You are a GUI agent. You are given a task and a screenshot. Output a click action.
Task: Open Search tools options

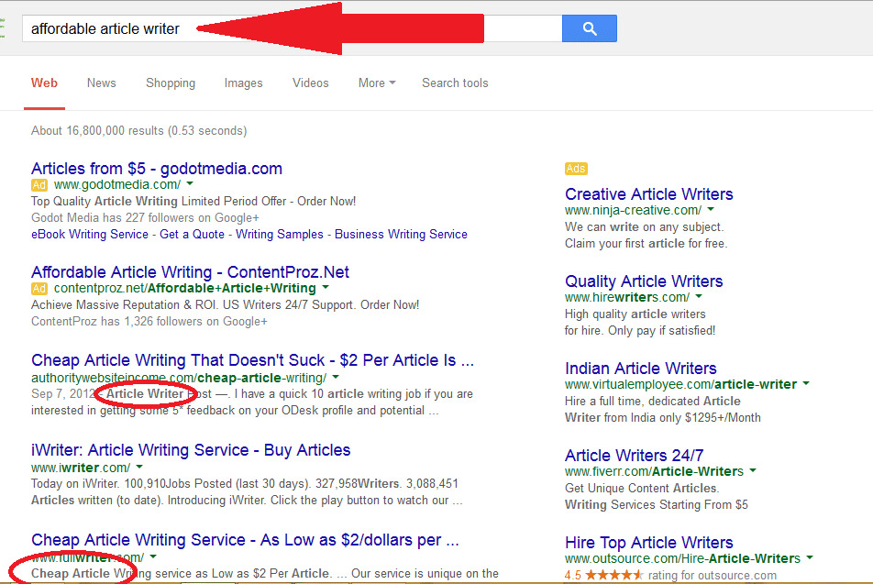click(x=455, y=83)
